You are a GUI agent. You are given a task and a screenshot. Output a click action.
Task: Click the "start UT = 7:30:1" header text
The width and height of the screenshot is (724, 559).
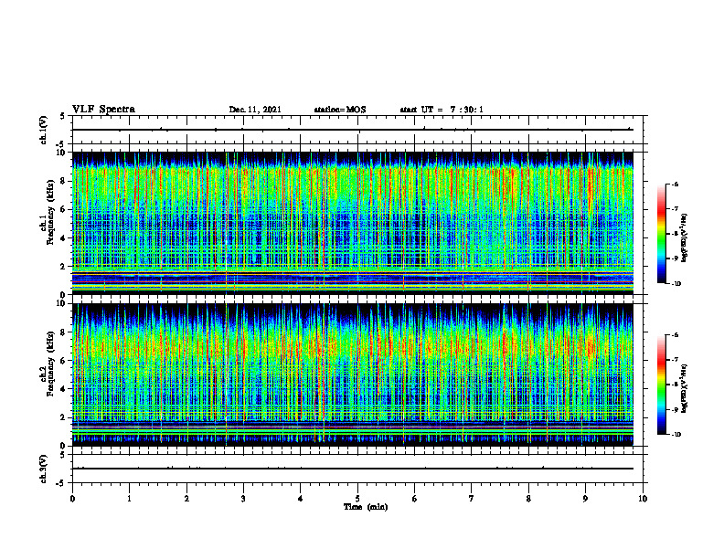coord(442,110)
